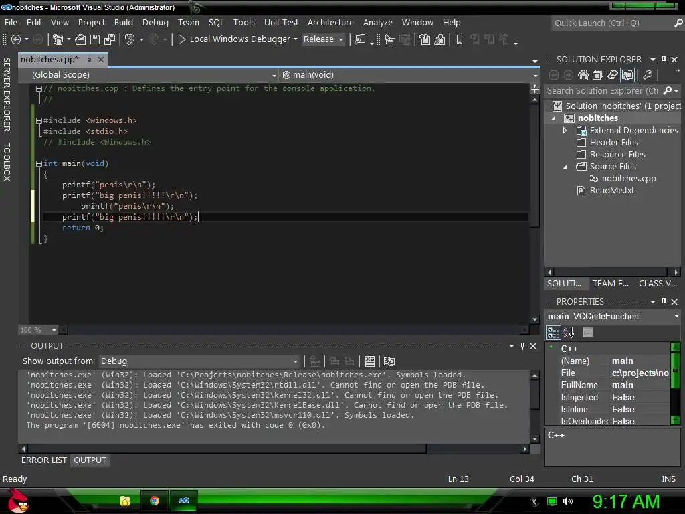
Task: Click the Undo toolbar icon
Action: click(130, 39)
